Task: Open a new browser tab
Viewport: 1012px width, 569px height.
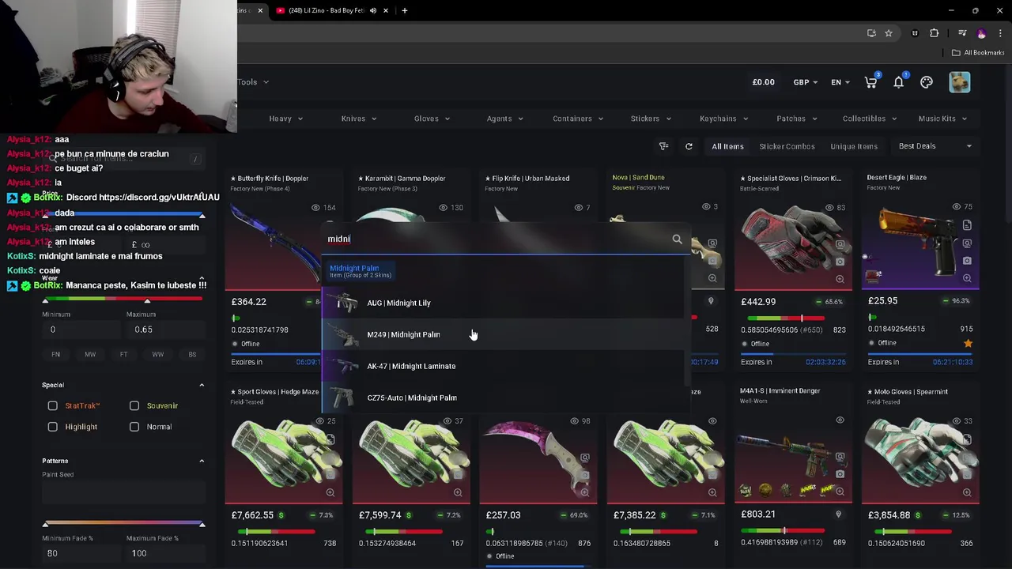Action: (x=404, y=10)
